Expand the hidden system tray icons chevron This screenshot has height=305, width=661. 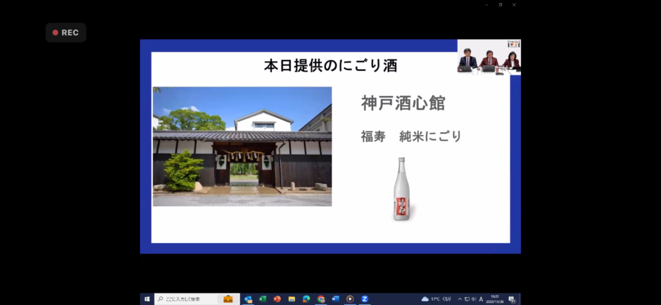(460, 299)
